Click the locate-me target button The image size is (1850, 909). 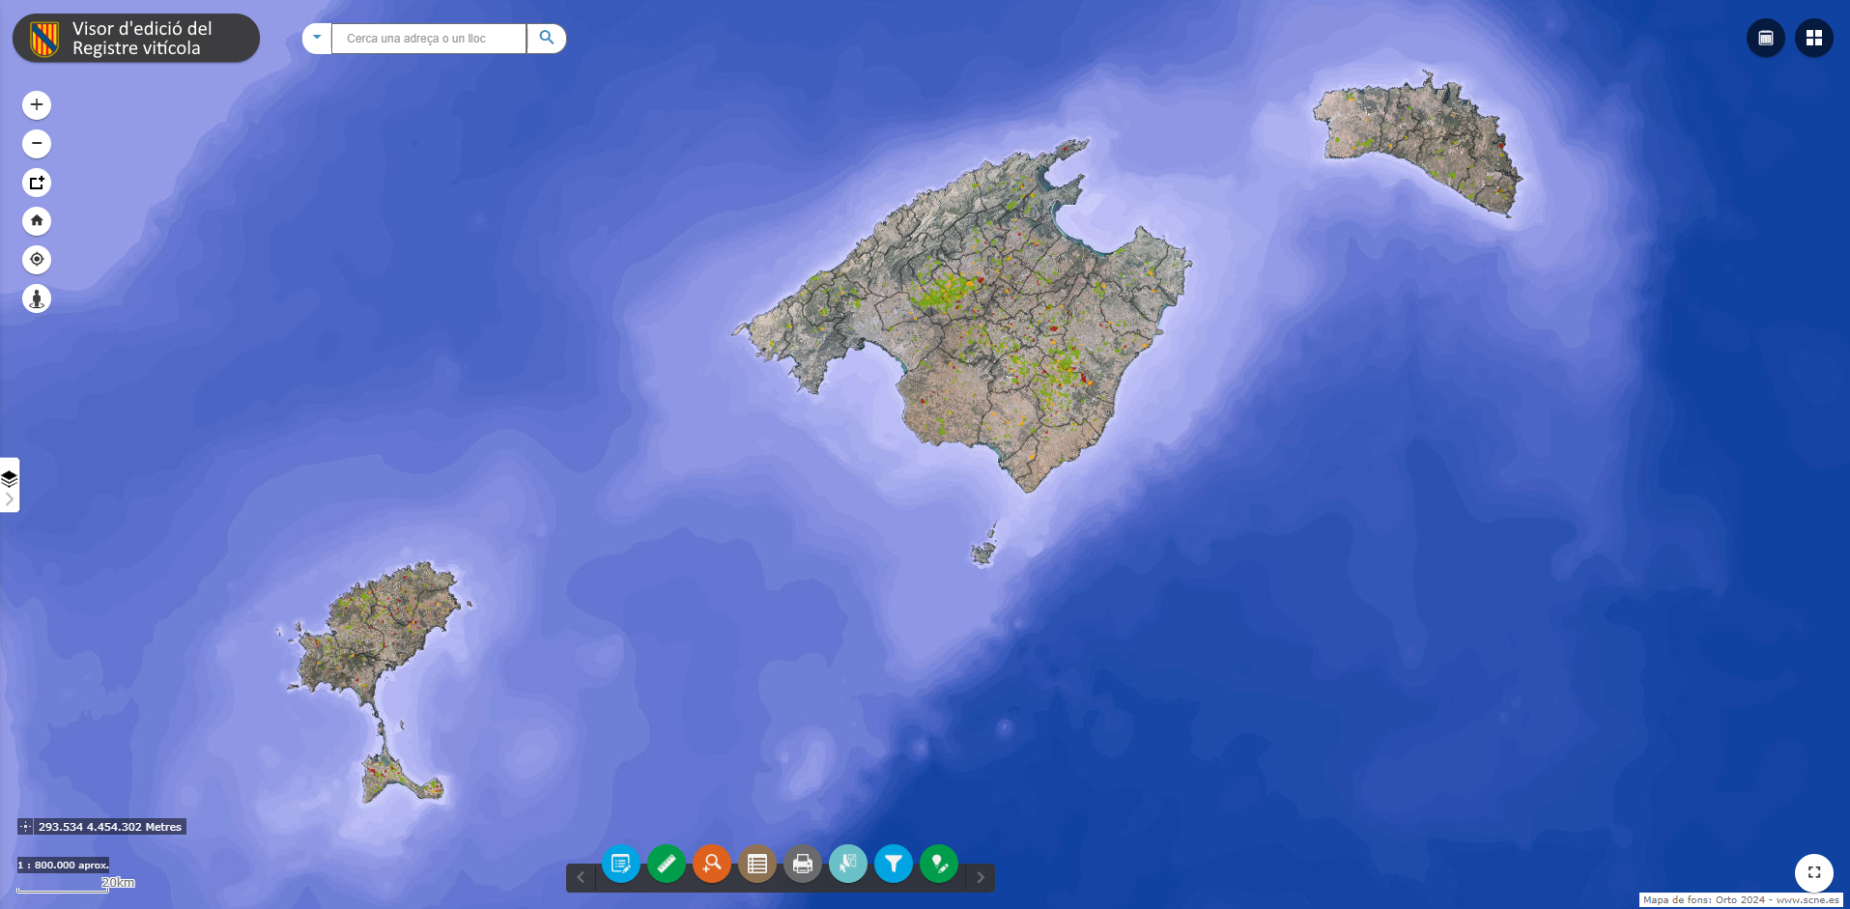(x=37, y=260)
